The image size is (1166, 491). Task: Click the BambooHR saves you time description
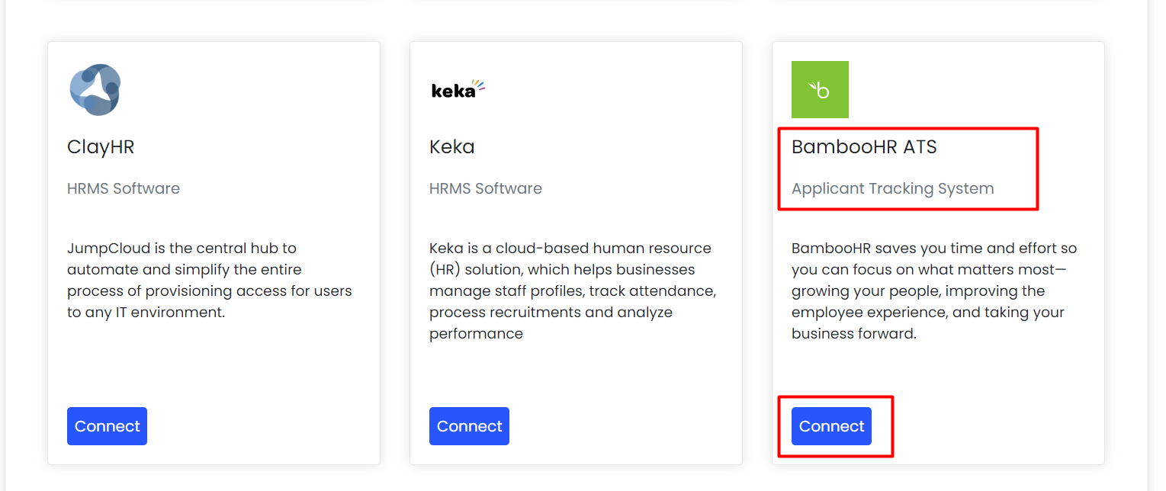934,290
